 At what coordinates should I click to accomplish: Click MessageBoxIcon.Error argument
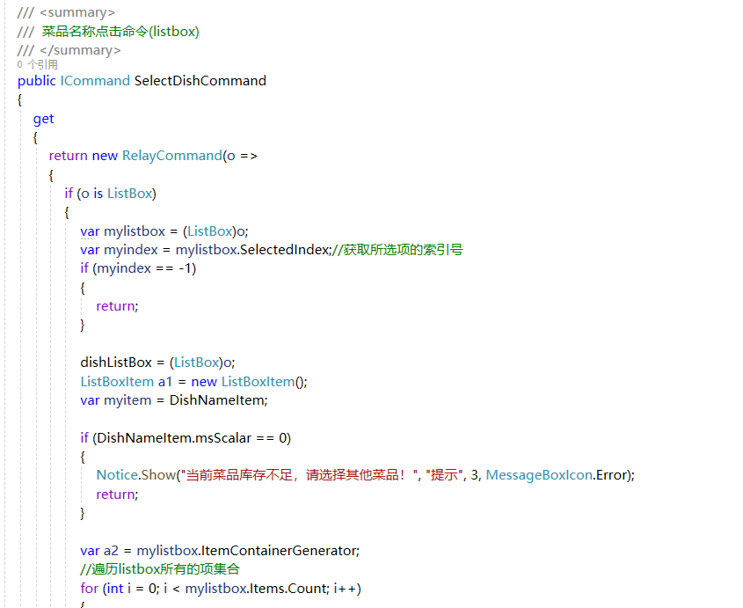(x=557, y=475)
